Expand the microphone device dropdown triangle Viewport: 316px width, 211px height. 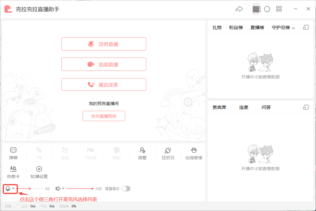pyautogui.click(x=13, y=189)
